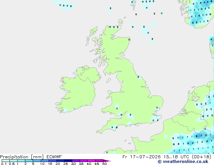Select the 45–50 mm legend color swatch
Image resolution: width=214 pixels, height=165 pixels.
coord(99,161)
